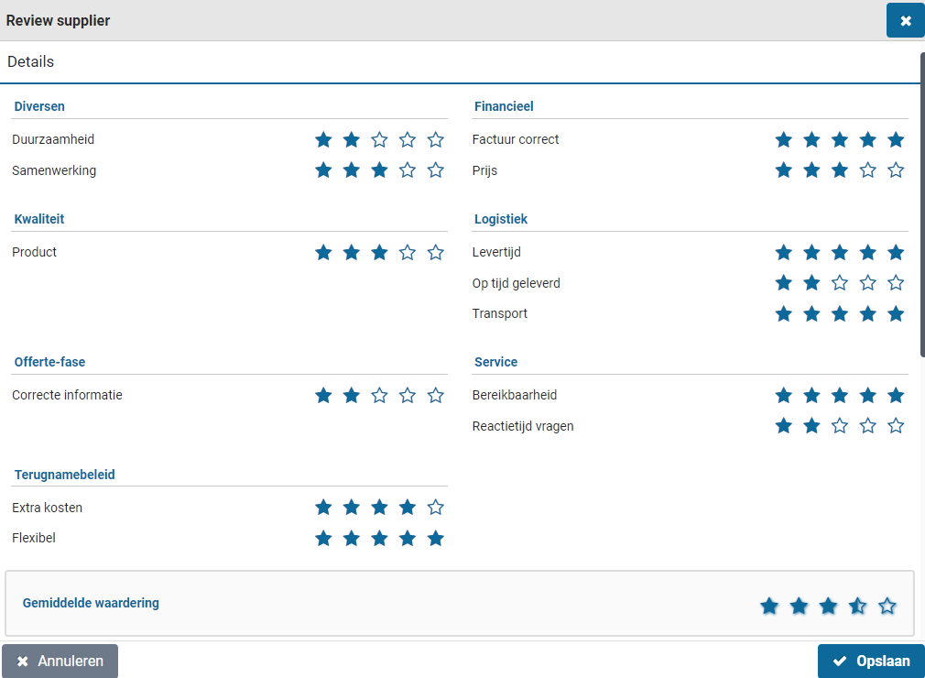Close the Review supplier dialog

click(x=905, y=20)
